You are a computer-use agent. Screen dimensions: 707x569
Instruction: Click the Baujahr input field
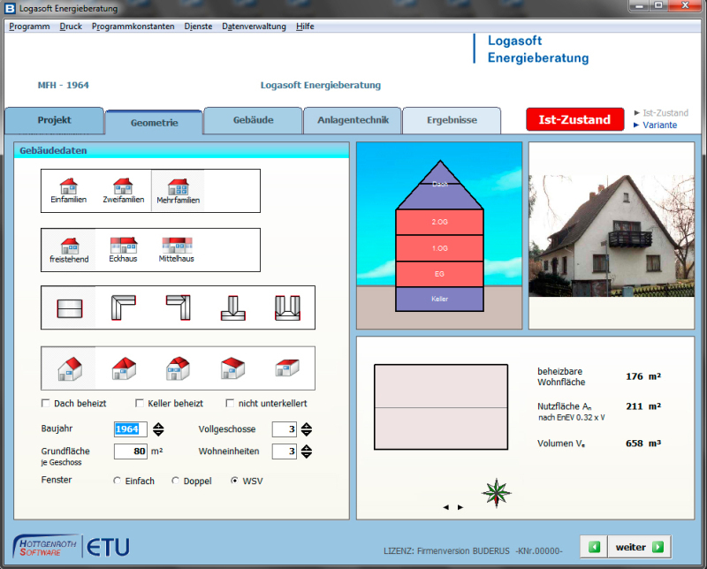130,429
